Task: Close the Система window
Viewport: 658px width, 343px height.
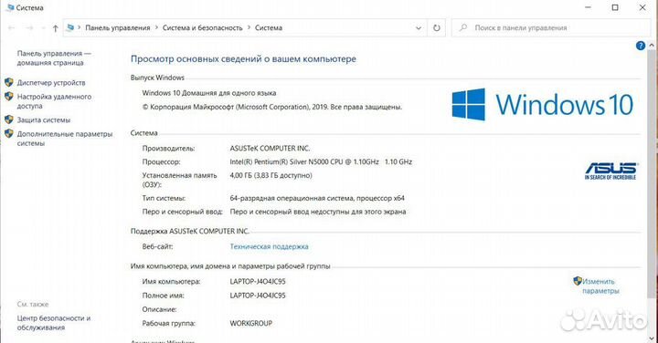Action: (642, 7)
